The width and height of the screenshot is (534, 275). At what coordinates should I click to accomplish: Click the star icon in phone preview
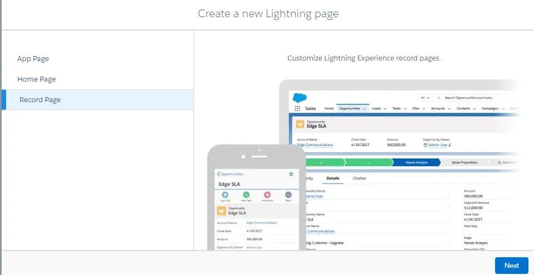(291, 174)
